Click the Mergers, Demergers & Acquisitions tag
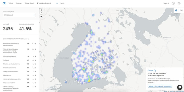 [160, 86]
